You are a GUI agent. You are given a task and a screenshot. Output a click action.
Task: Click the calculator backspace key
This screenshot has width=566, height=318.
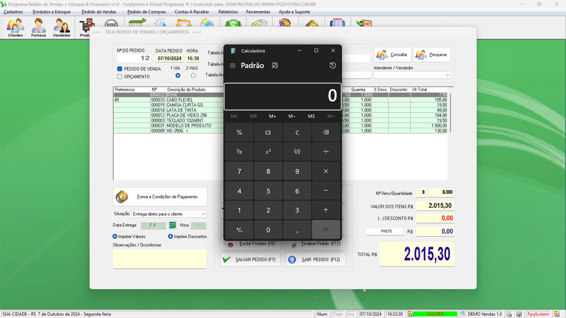pos(326,132)
